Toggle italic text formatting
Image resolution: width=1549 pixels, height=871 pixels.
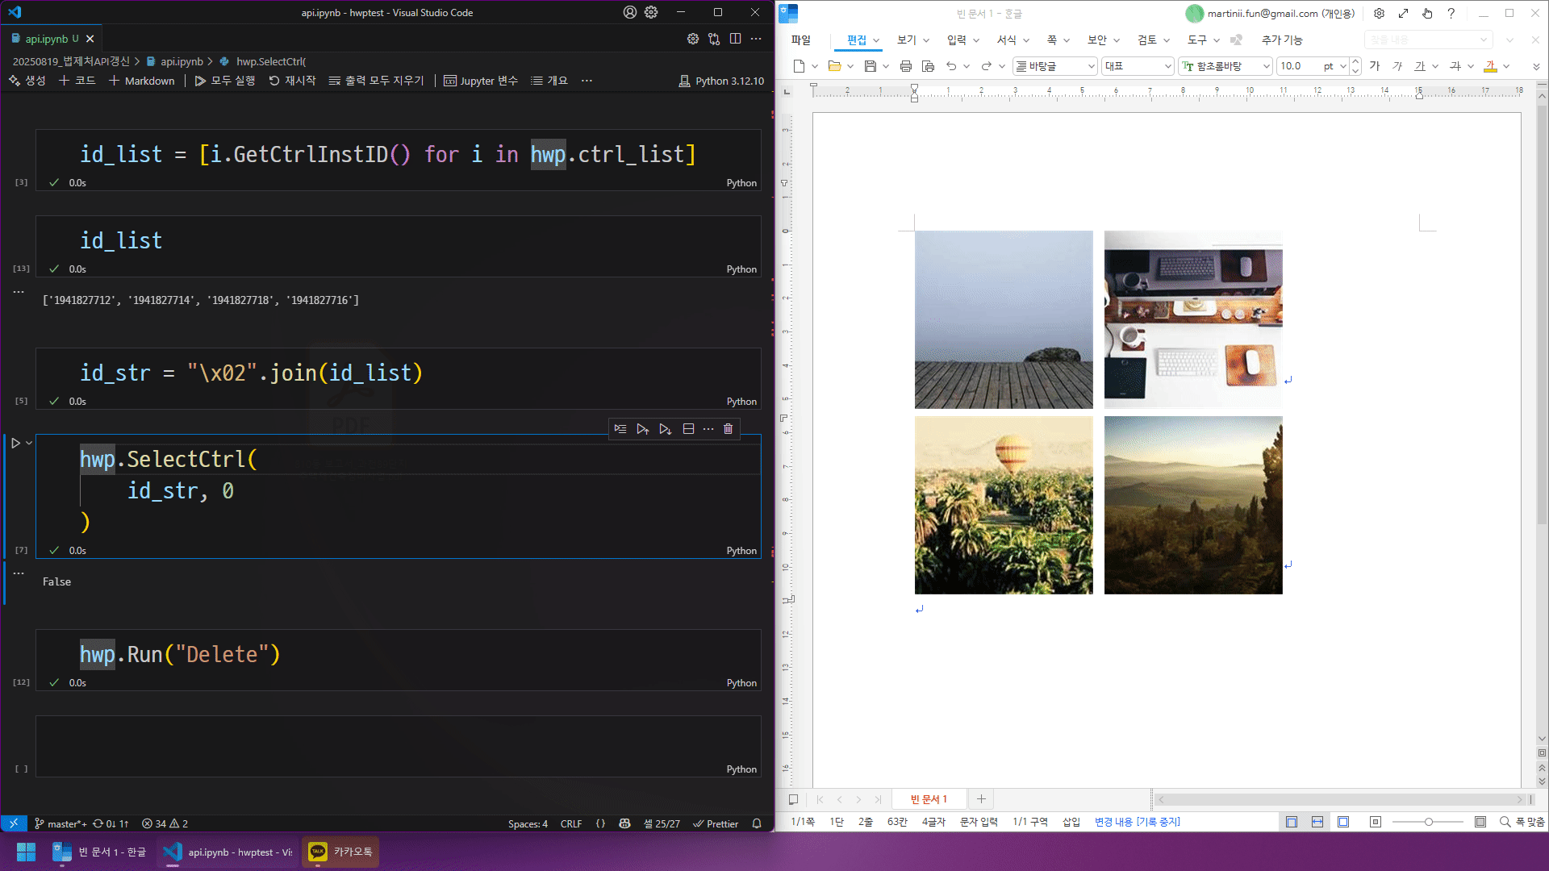(1397, 66)
